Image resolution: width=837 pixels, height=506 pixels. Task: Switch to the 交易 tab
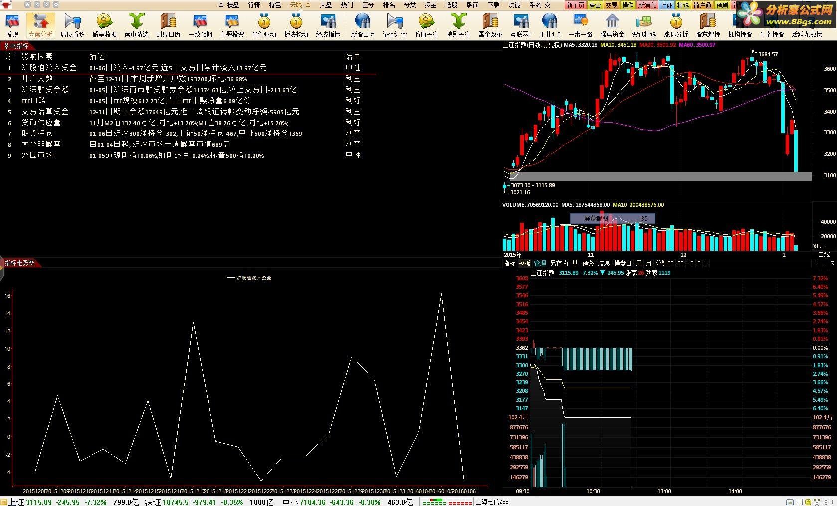(611, 5)
